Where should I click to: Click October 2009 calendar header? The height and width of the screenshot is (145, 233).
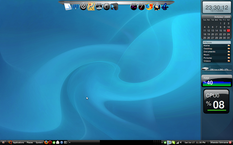tap(222, 17)
